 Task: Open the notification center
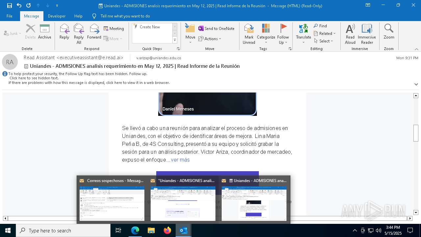[410, 230]
